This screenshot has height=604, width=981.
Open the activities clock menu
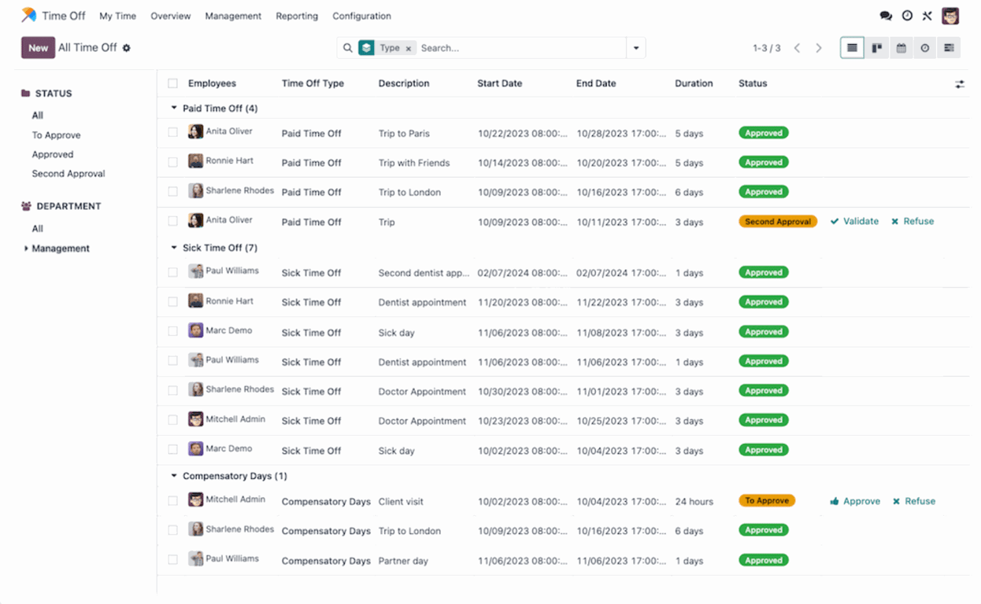pos(906,15)
